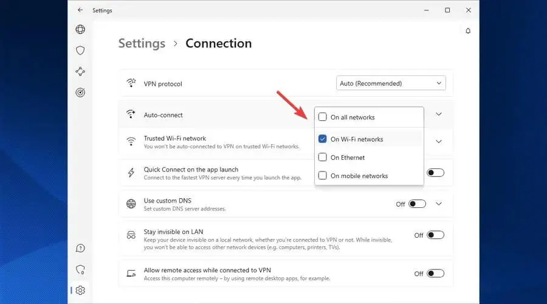The image size is (547, 304).
Task: Click the custom DNS globe icon
Action: 131,204
